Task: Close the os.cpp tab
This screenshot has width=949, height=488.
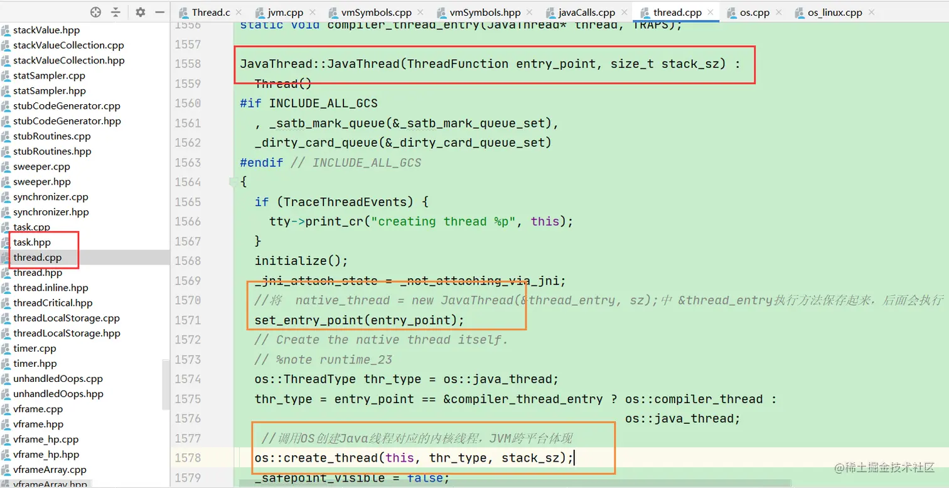Action: (778, 12)
